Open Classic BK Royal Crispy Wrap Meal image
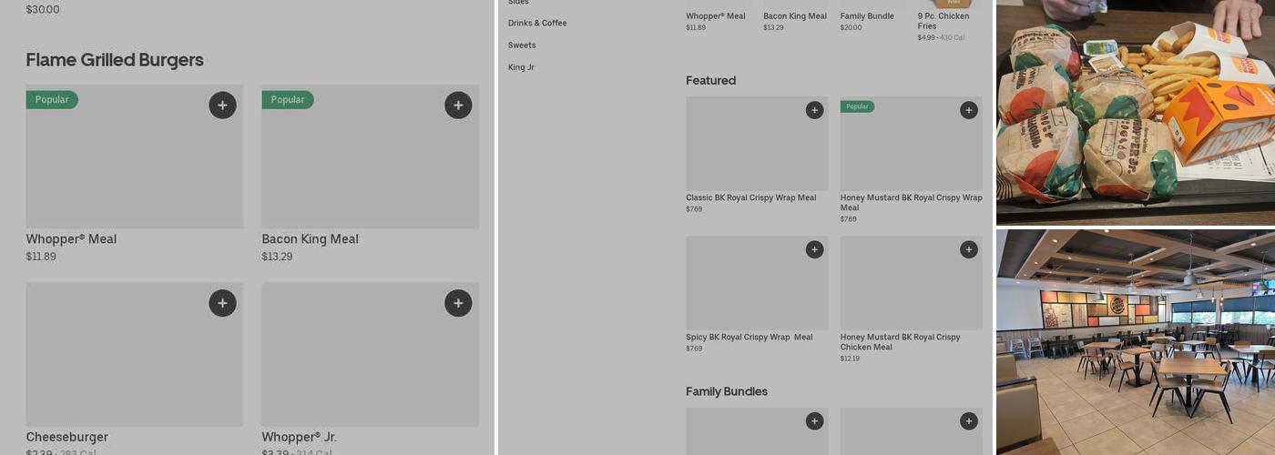This screenshot has width=1275, height=455. [757, 144]
